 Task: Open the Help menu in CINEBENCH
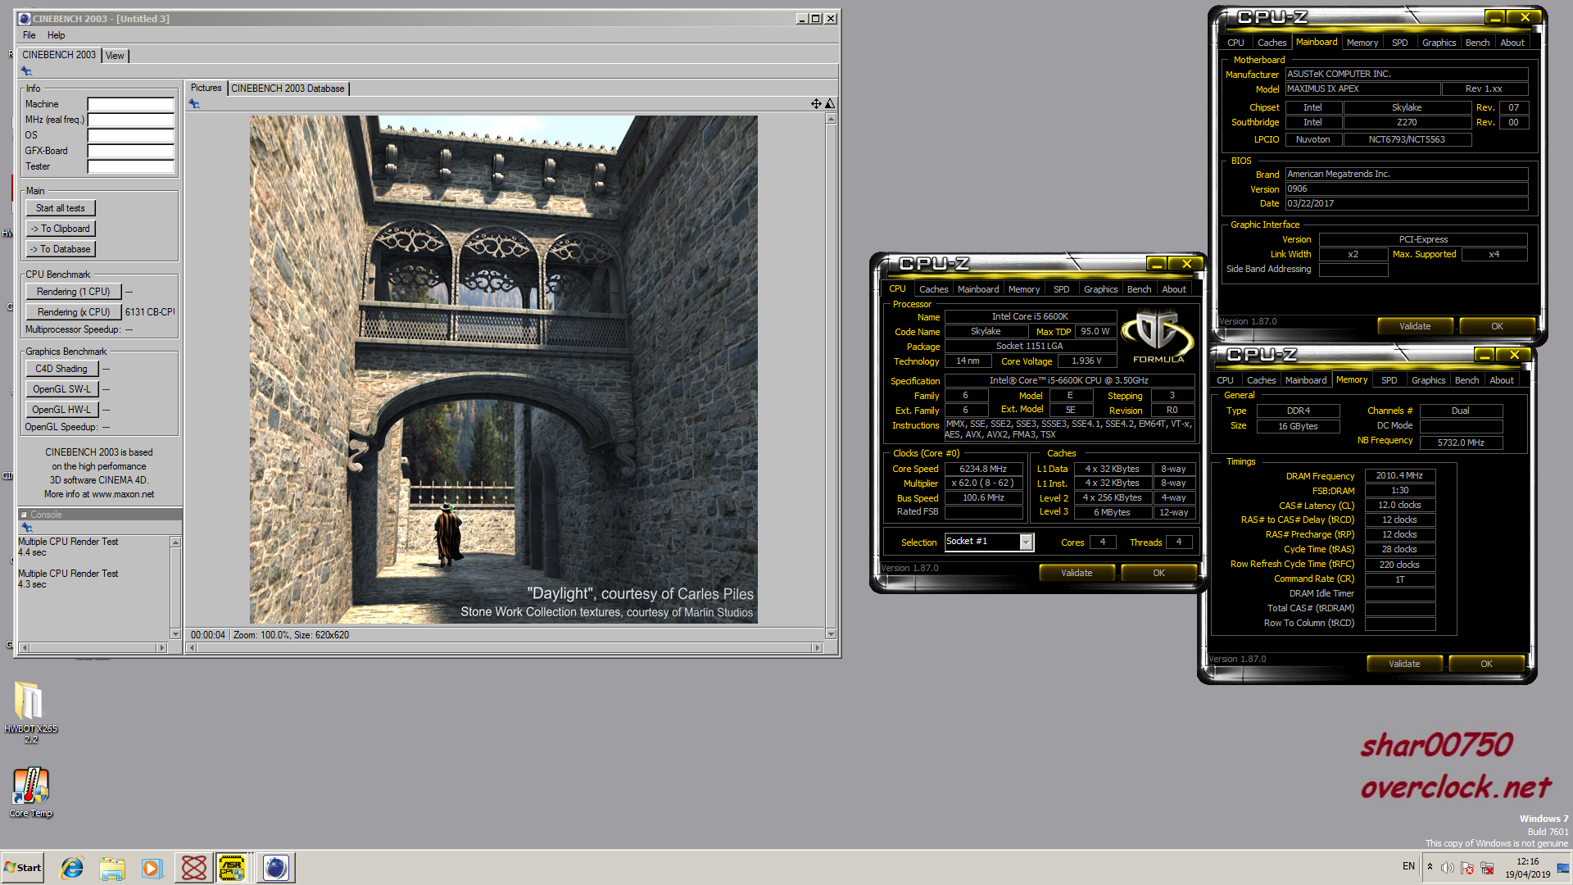56,35
